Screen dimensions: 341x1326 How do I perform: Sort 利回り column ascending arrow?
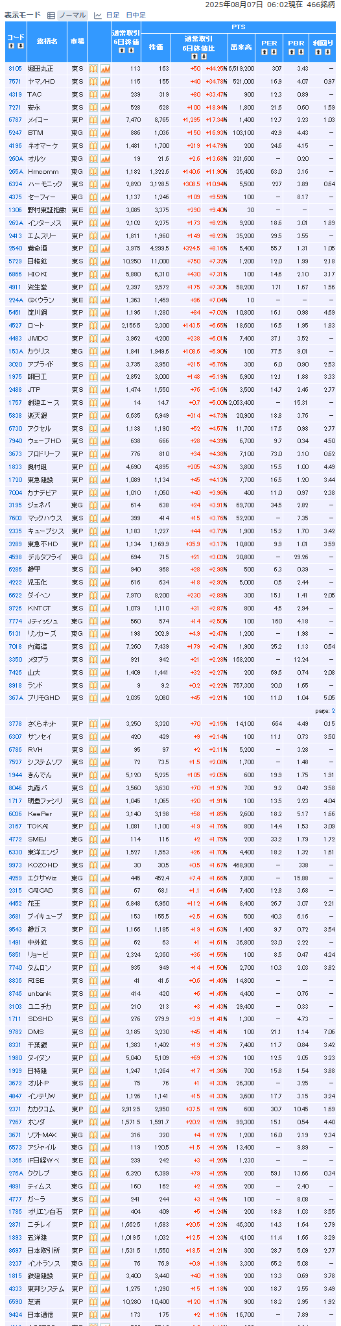click(x=318, y=52)
